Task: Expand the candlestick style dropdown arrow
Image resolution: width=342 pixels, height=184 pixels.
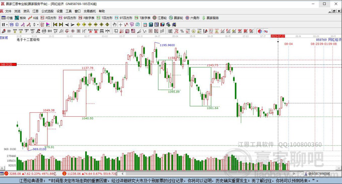Action: (x=37, y=25)
